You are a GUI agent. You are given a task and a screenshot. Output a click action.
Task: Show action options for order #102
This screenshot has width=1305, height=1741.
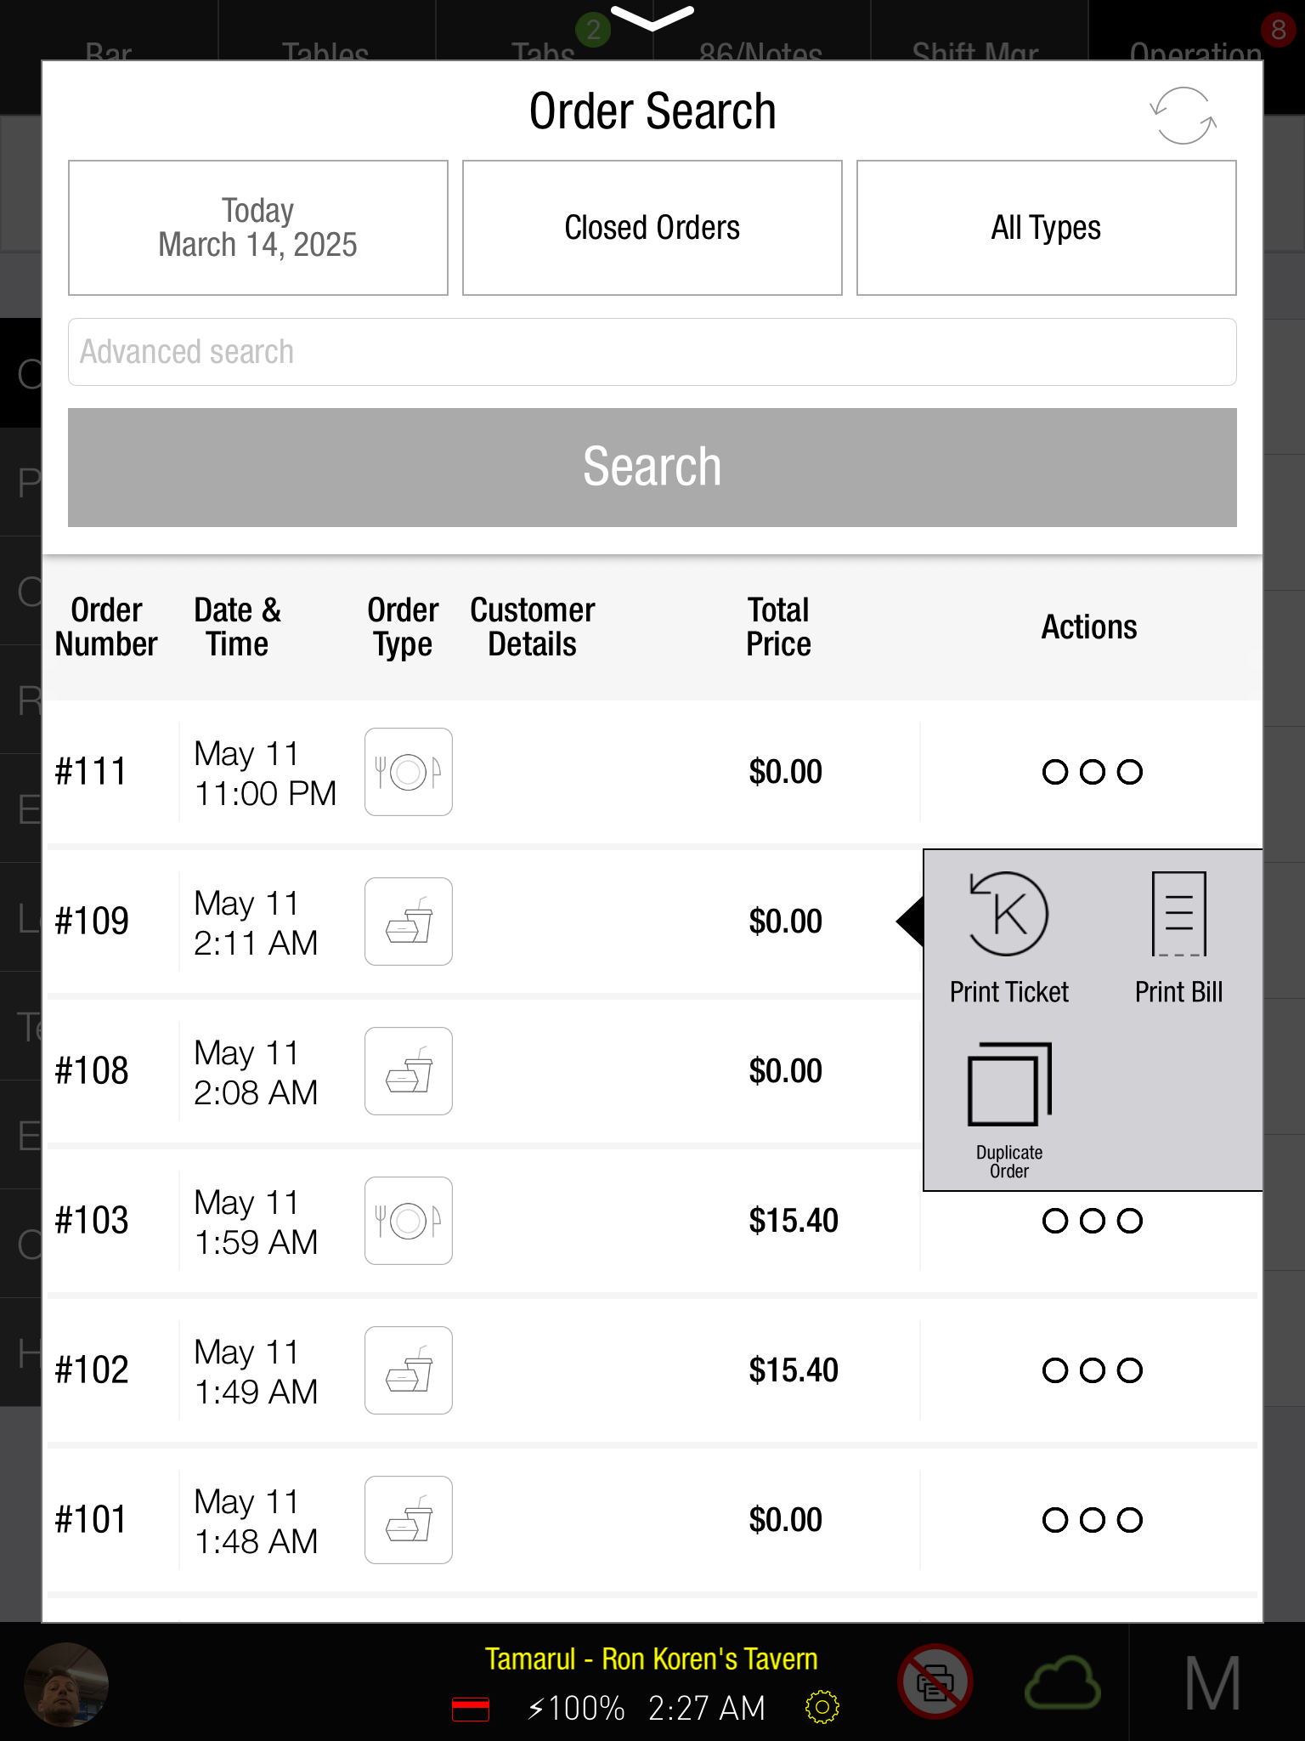point(1092,1370)
